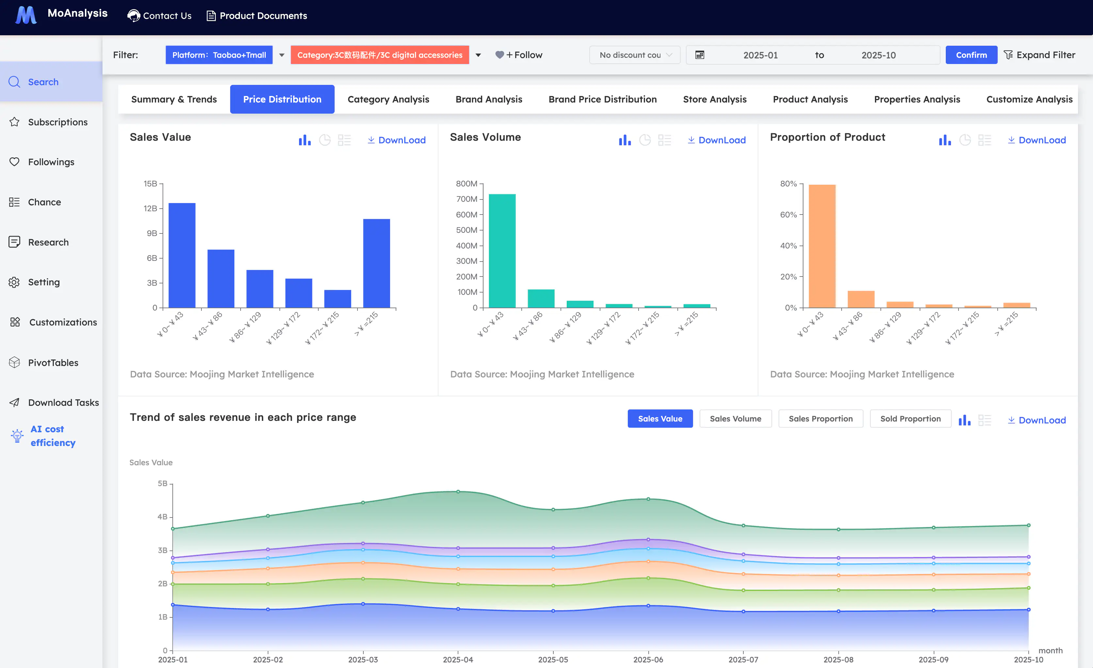Open PivotTables from the sidebar

tap(53, 362)
